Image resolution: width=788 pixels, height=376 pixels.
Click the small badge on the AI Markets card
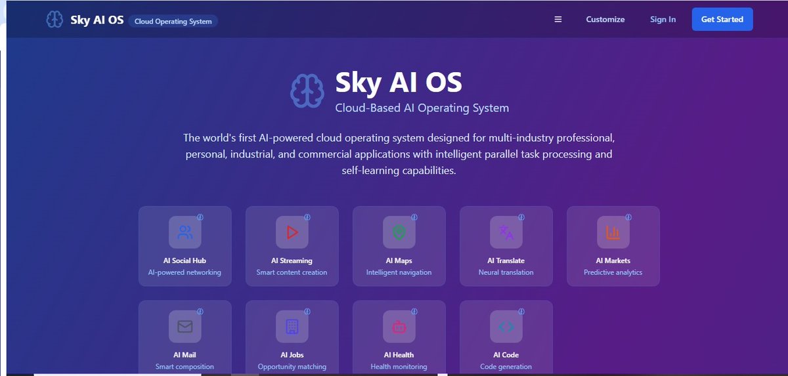(628, 217)
